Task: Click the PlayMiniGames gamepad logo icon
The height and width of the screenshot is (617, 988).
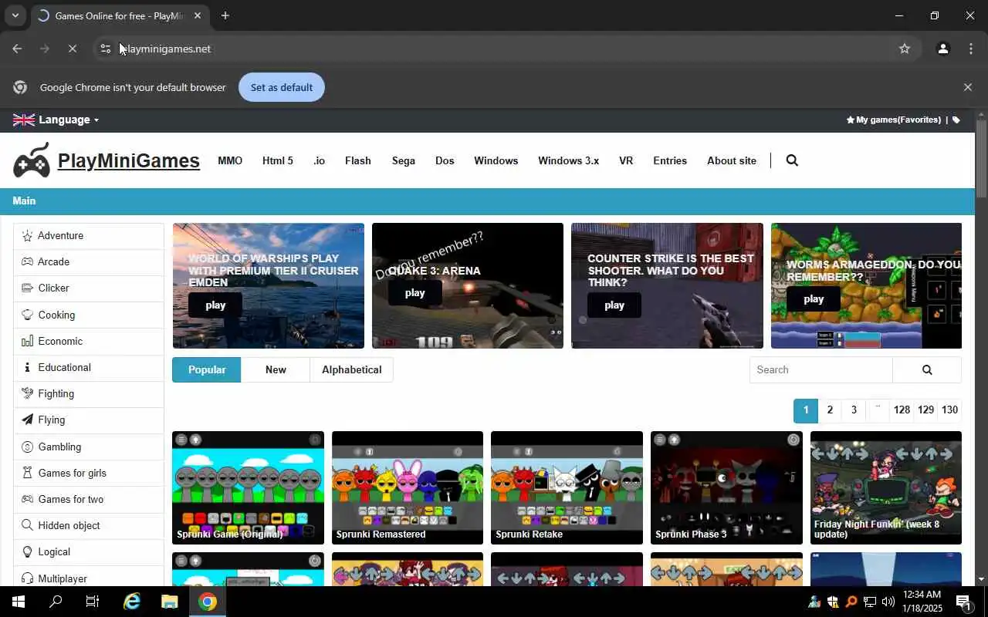Action: point(32,160)
